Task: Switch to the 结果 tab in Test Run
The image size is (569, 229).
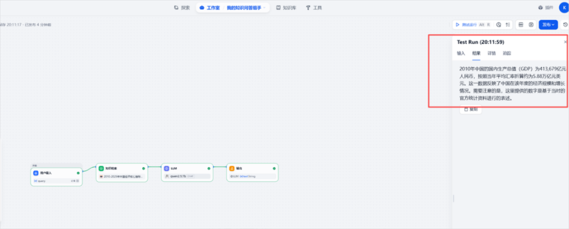Action: click(476, 53)
